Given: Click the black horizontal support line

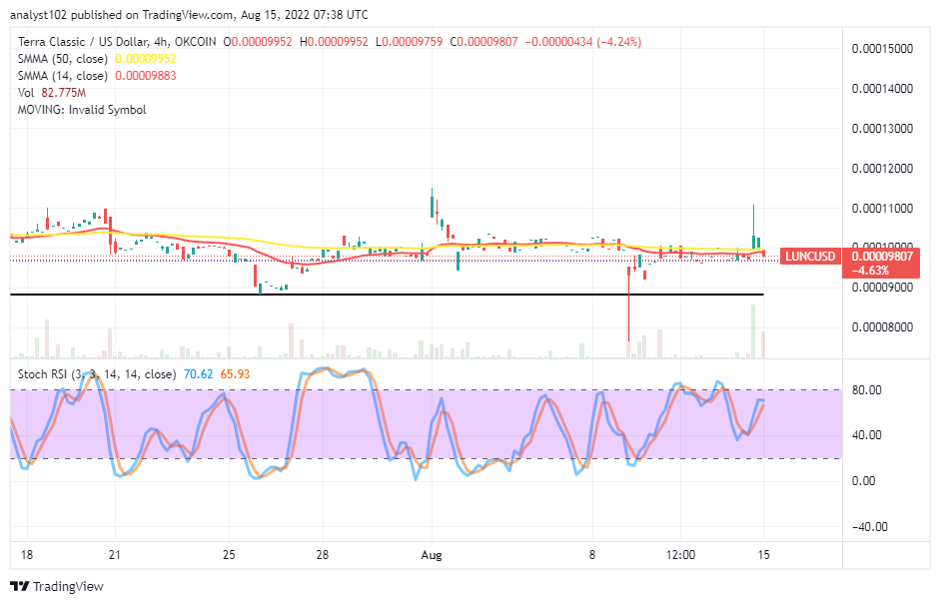Looking at the screenshot, I should [388, 295].
